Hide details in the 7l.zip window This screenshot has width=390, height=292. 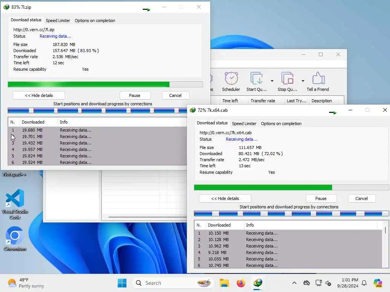[39, 95]
